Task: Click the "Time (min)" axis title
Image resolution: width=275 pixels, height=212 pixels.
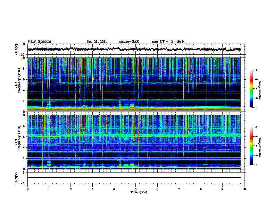Action: click(x=139, y=192)
